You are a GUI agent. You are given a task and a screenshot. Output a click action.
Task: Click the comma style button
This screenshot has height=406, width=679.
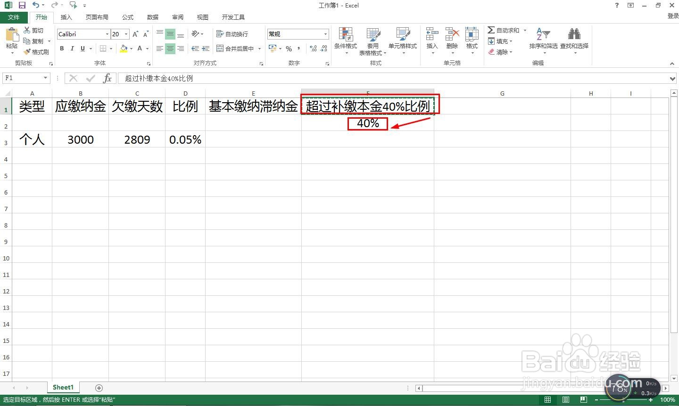[x=299, y=49]
